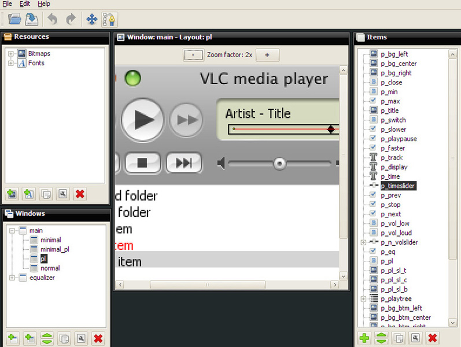The height and width of the screenshot is (347, 461).
Task: Click Duplicate icon in Resources panel
Action: (x=46, y=194)
